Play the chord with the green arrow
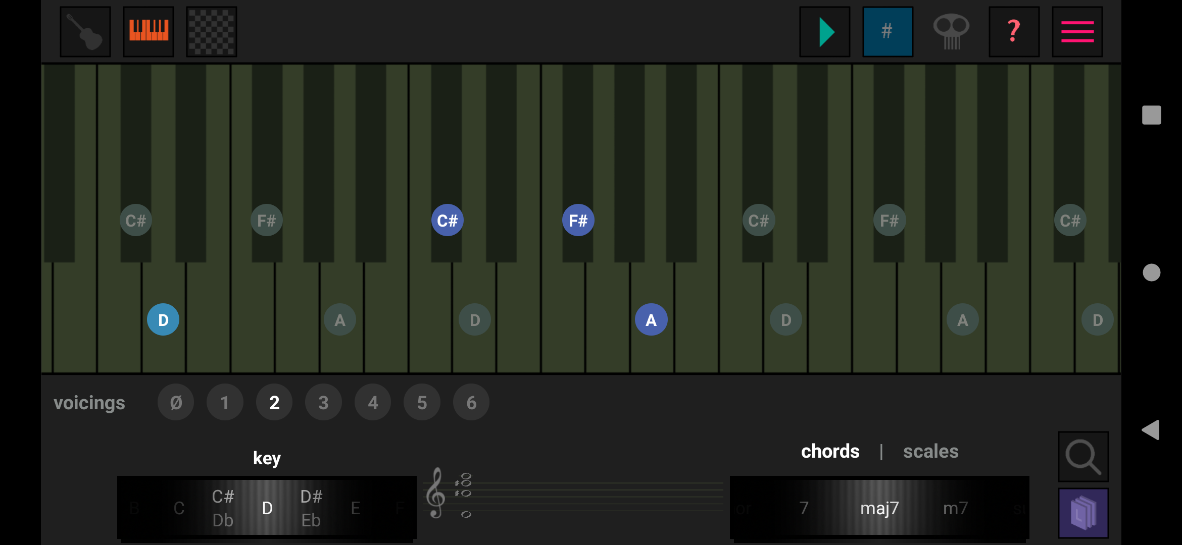 [x=825, y=32]
